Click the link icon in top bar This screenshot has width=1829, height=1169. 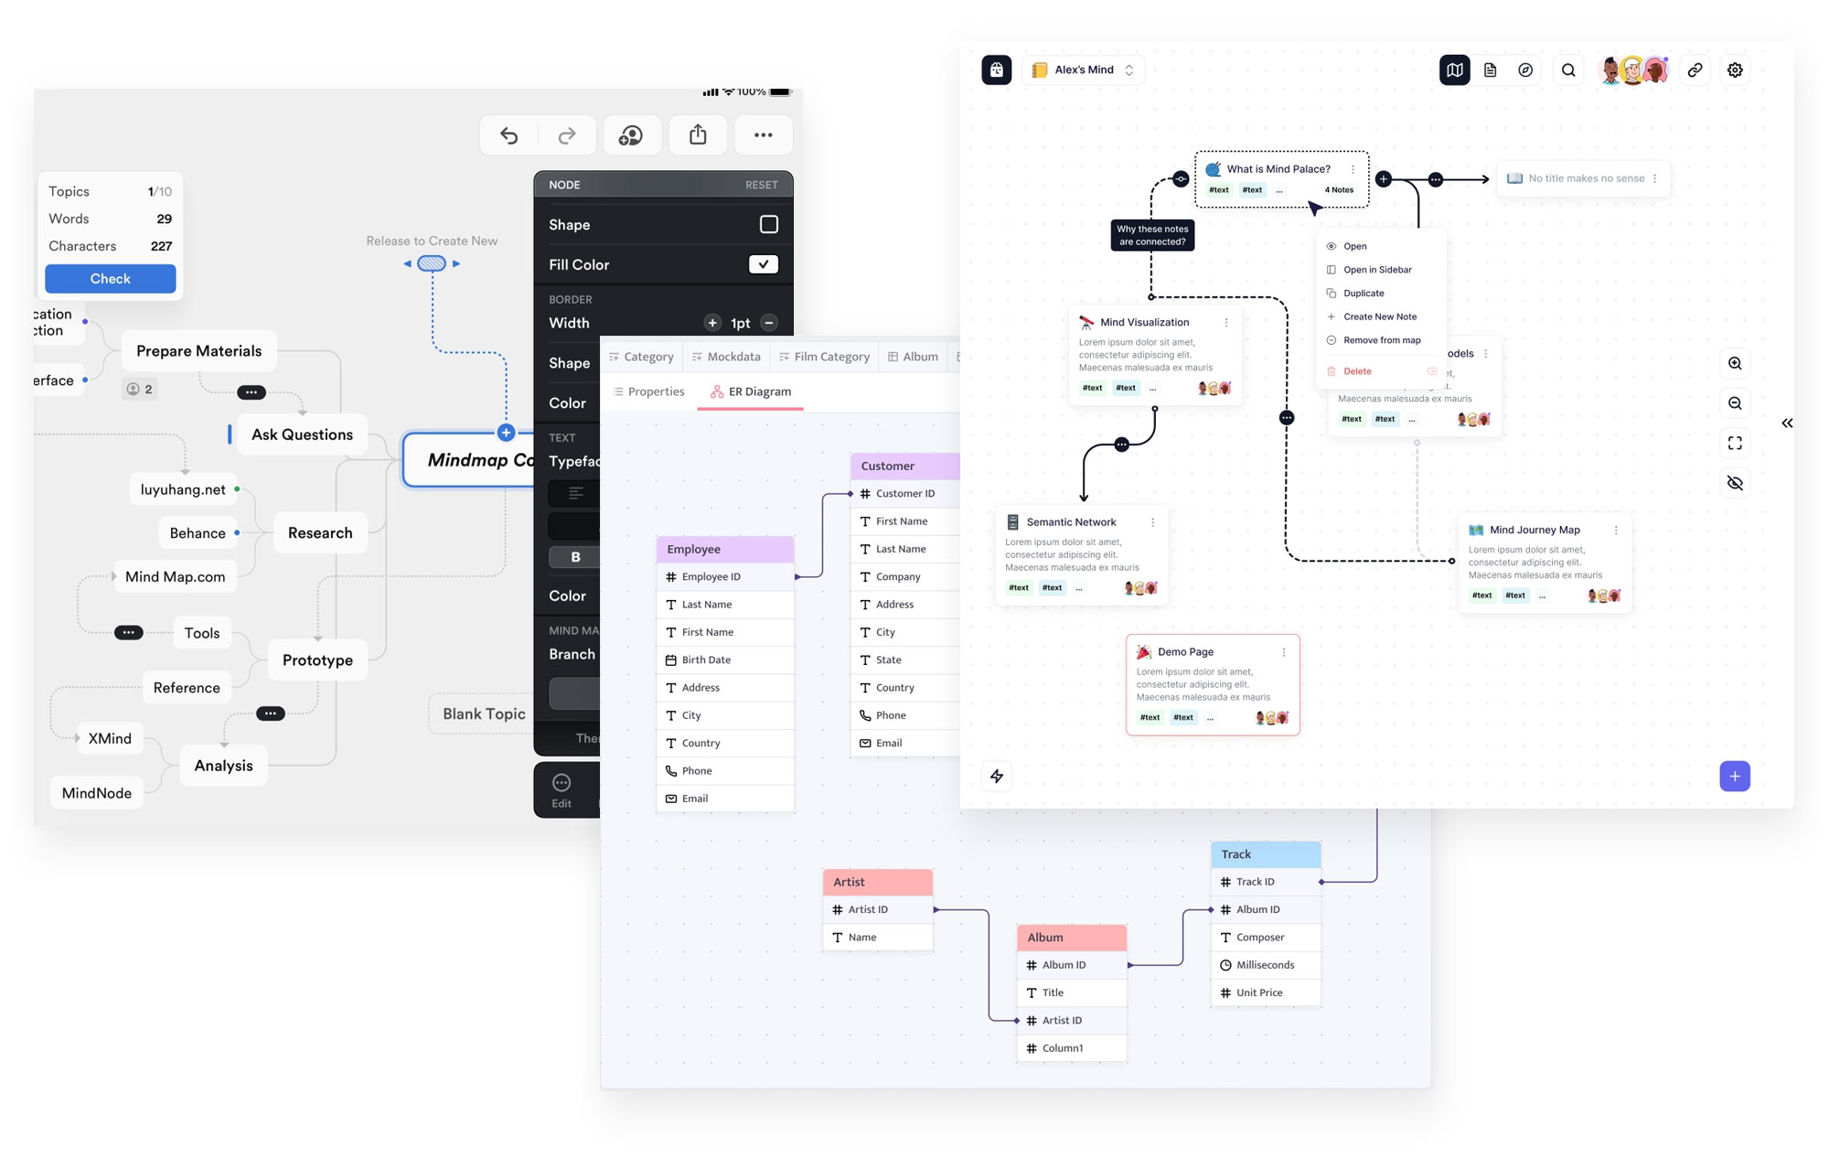tap(1695, 70)
